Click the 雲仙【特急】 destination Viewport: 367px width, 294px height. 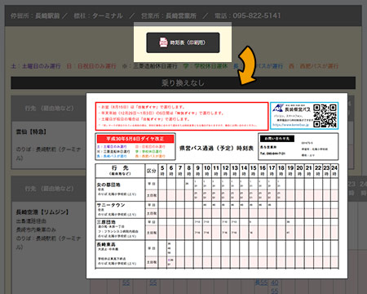click(x=31, y=132)
